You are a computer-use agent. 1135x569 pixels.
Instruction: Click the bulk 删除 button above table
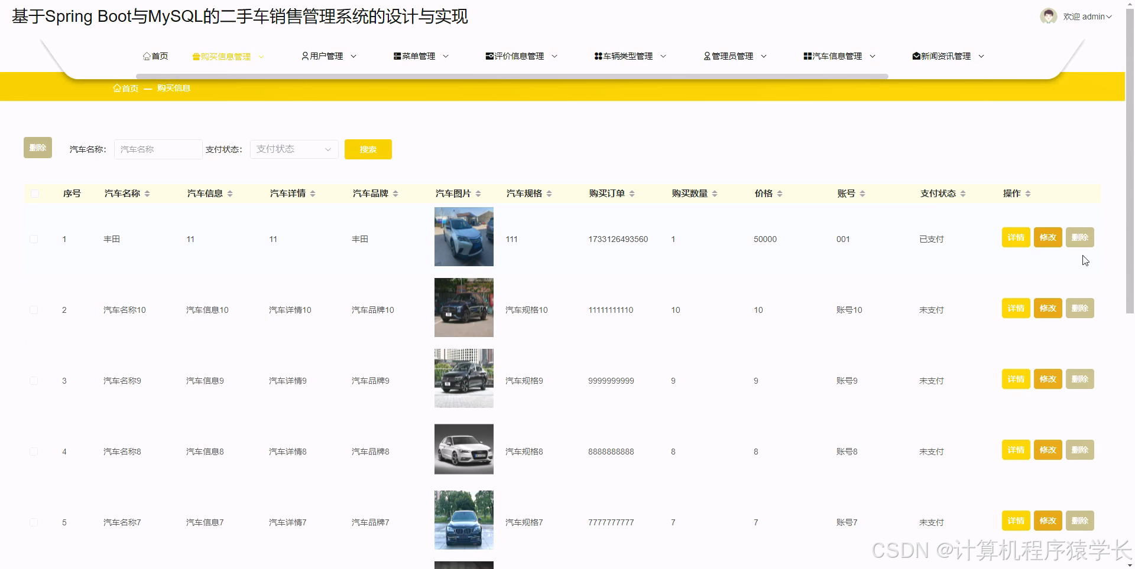click(38, 148)
